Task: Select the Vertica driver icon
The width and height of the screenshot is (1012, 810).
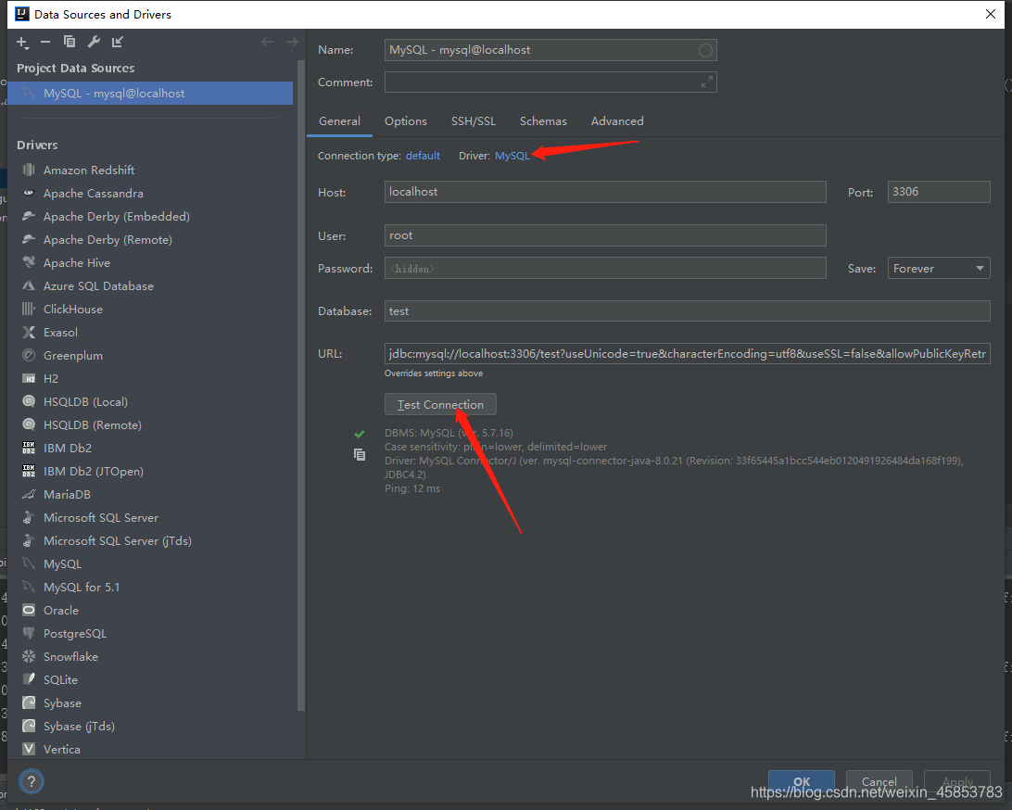Action: click(29, 750)
